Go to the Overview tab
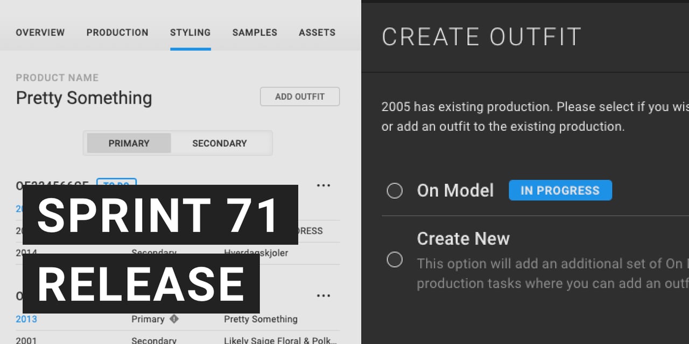This screenshot has width=689, height=344. point(40,33)
